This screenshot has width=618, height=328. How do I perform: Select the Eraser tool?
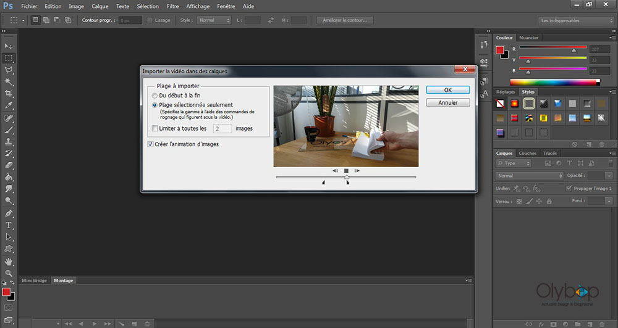[8, 165]
